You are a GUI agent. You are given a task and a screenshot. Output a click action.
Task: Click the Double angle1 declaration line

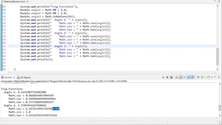(x=43, y=10)
